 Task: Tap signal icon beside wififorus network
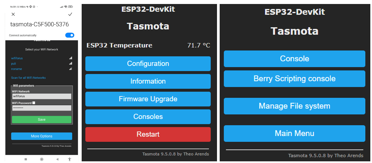(71, 58)
